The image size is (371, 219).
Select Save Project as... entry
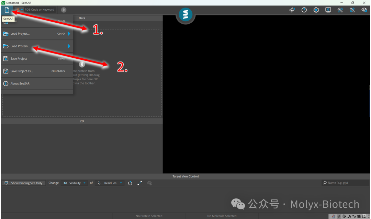(37, 71)
